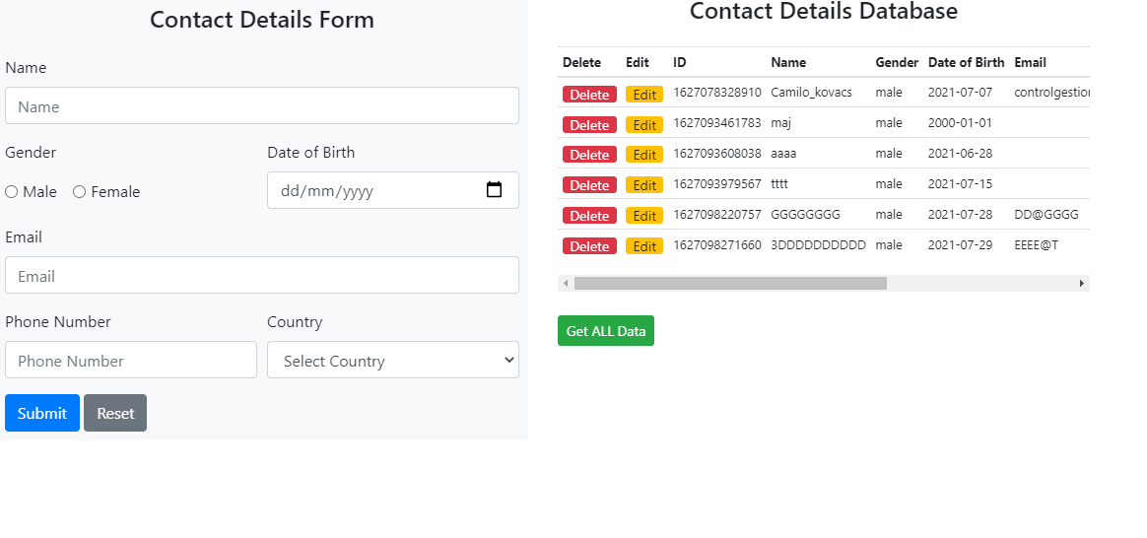1147x538 pixels.
Task: Click the email DD@GGGG cell
Action: click(1046, 214)
